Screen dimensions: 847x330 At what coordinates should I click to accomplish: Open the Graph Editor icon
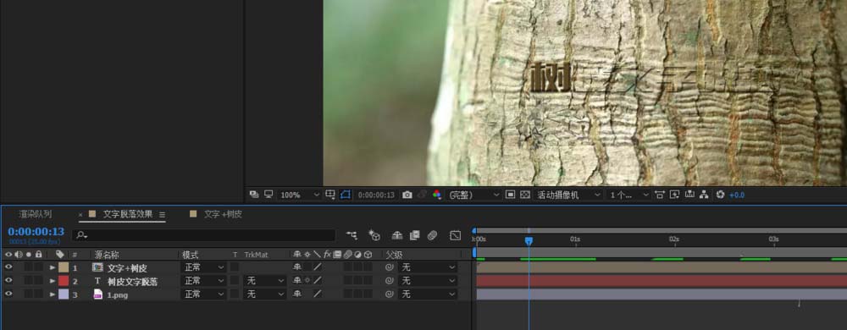point(456,235)
